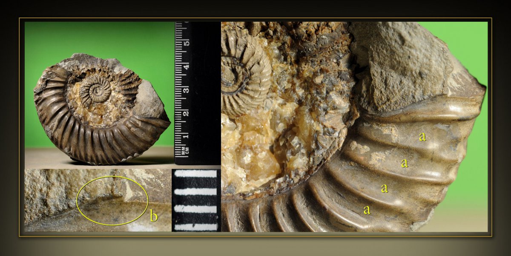Click the number 3 on the ruler
This screenshot has height=256, width=511.
tap(186, 89)
